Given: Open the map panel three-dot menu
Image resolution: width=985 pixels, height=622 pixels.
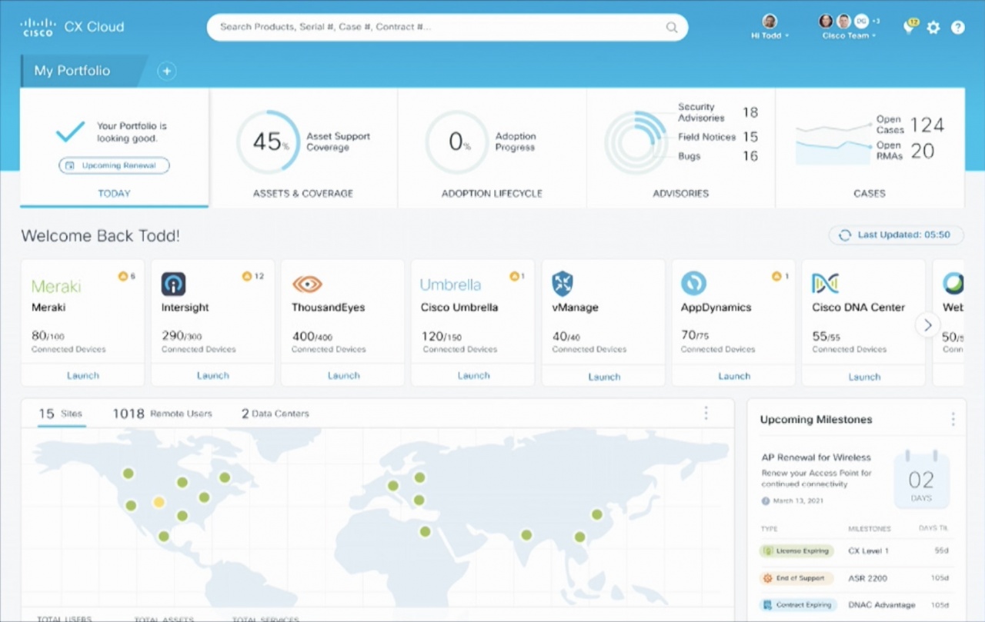Looking at the screenshot, I should coord(706,414).
